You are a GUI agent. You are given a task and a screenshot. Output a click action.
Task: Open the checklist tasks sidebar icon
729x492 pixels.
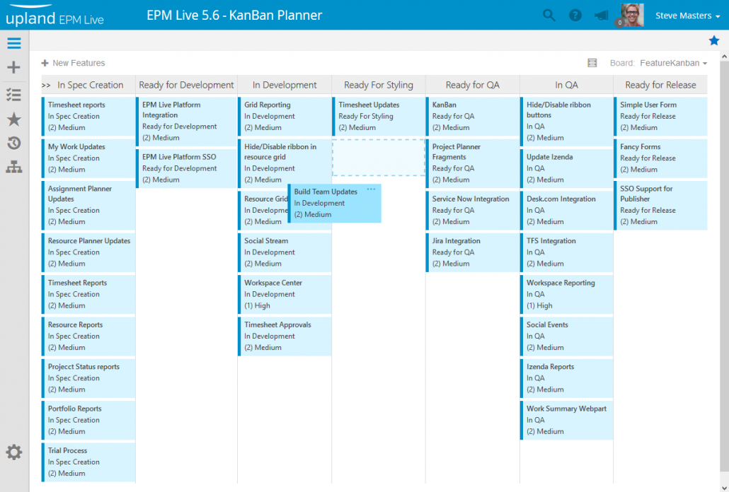(x=13, y=94)
